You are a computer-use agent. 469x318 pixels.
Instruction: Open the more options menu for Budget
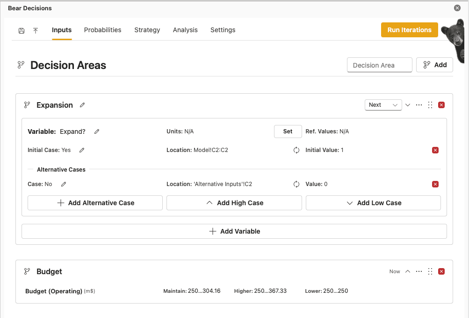419,271
